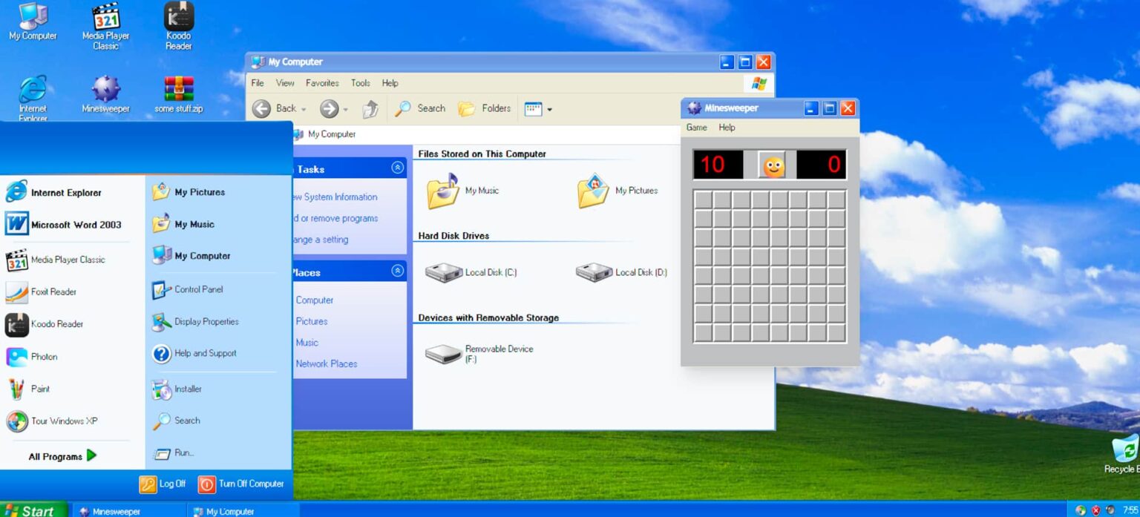Open Tour Windows XP in Start menu
This screenshot has width=1140, height=517.
point(73,421)
